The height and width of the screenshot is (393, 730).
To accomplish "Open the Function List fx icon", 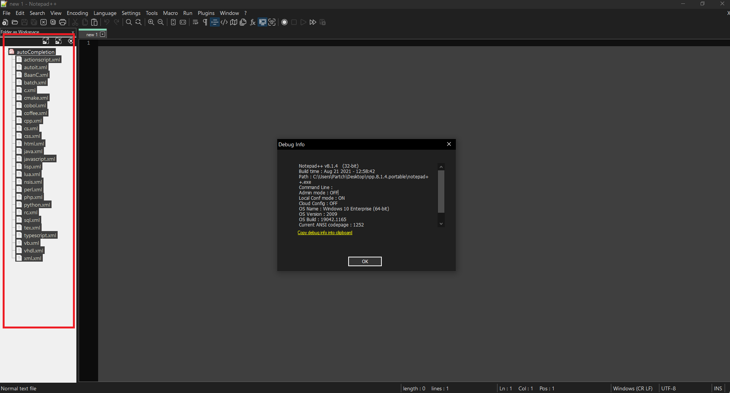I will (x=253, y=22).
